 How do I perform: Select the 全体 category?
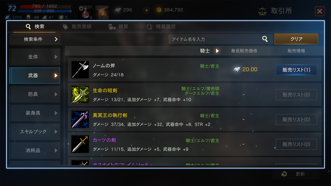click(35, 57)
